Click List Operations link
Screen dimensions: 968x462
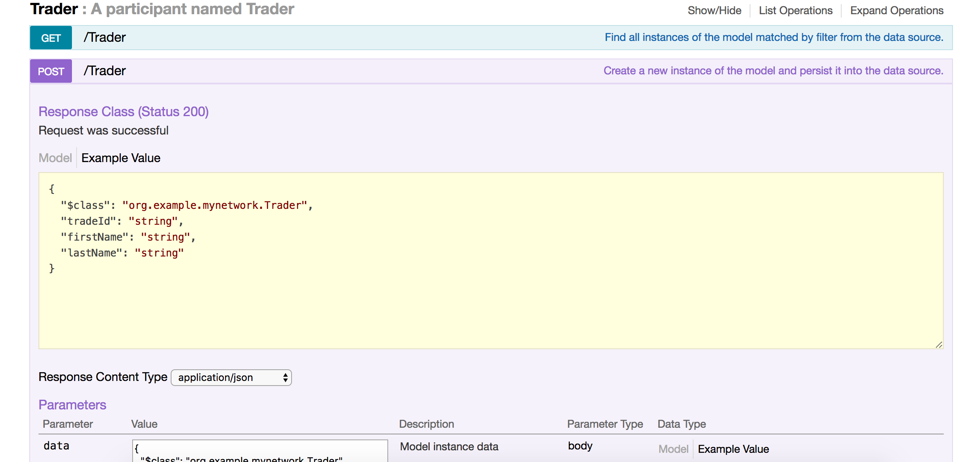pyautogui.click(x=796, y=10)
